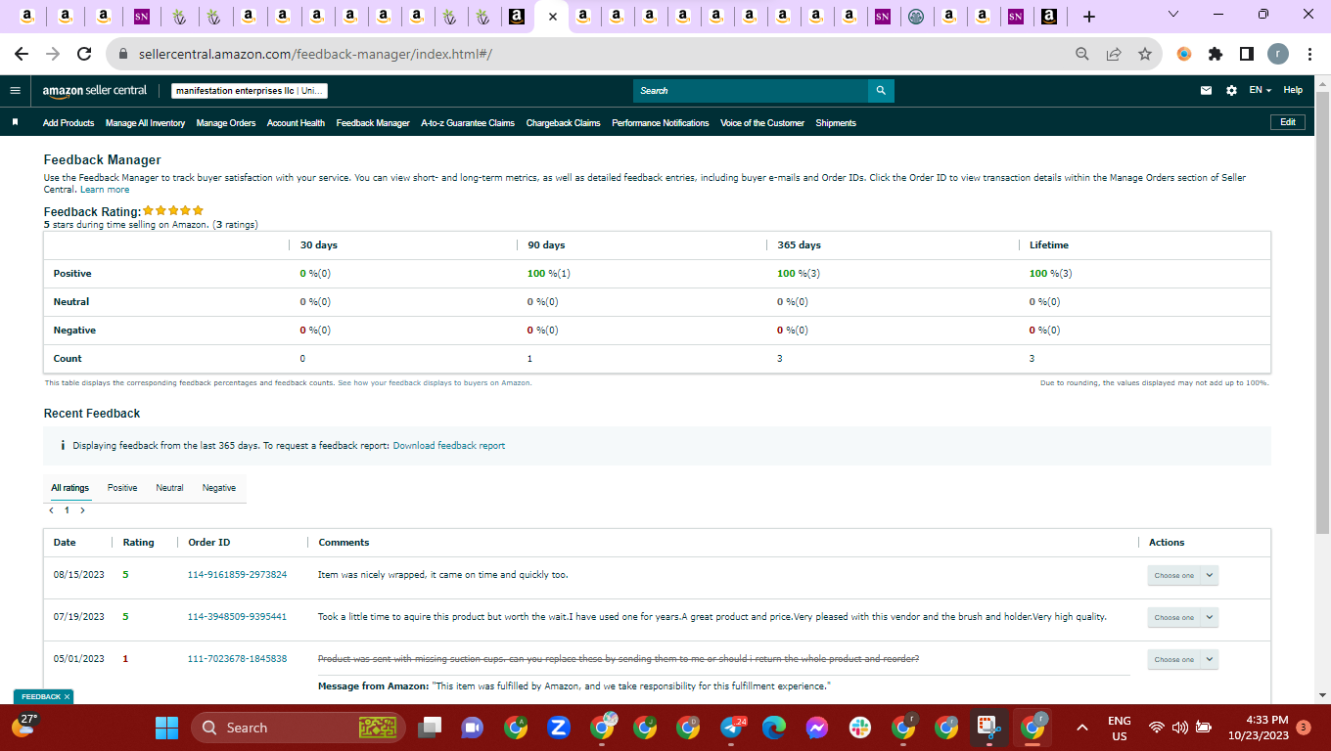This screenshot has width=1331, height=751.
Task: Switch to the Positive ratings tab
Action: [122, 488]
